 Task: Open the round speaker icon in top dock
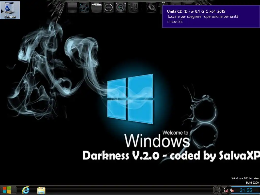click(109, 7)
